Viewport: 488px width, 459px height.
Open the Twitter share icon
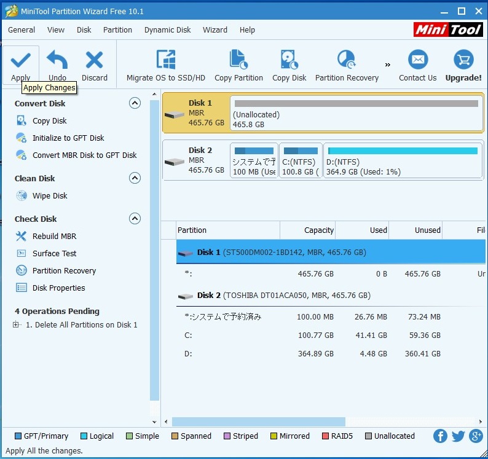tap(458, 436)
